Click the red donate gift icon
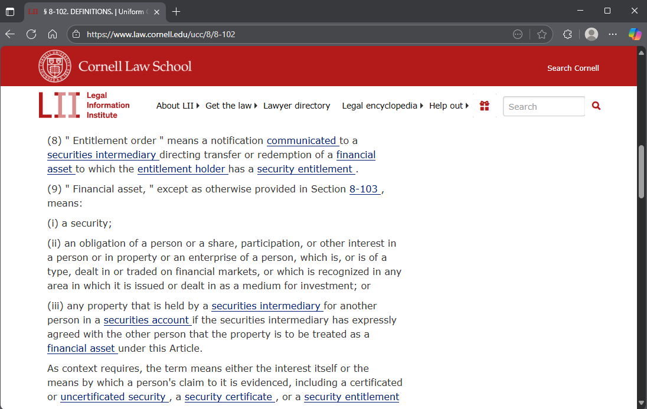 [484, 106]
